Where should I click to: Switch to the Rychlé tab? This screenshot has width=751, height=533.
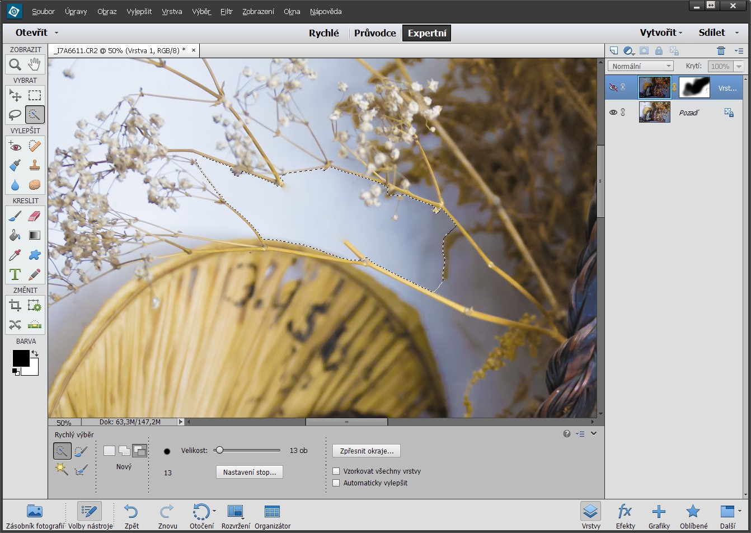(324, 33)
